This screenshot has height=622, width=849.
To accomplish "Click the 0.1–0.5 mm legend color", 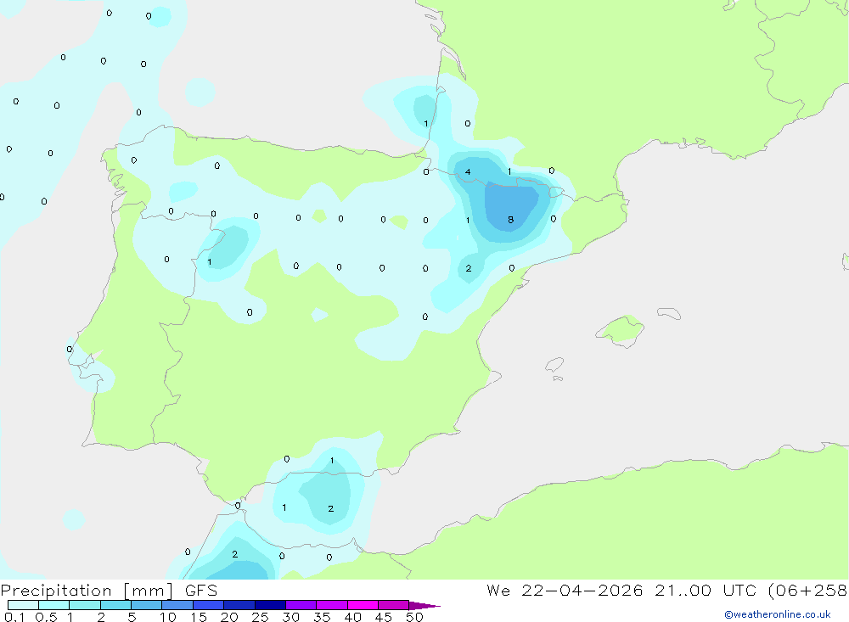I will coord(23,605).
